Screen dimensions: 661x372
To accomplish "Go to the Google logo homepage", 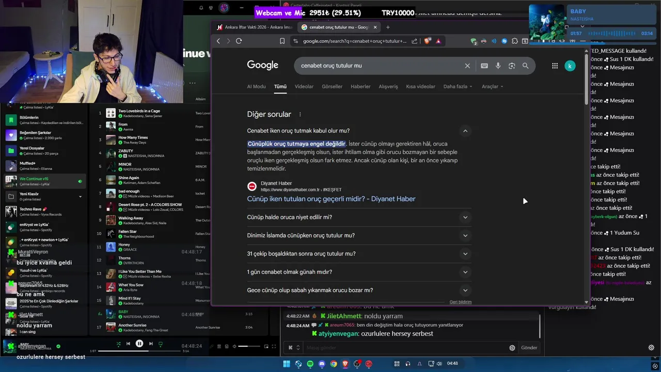I will 262,65.
